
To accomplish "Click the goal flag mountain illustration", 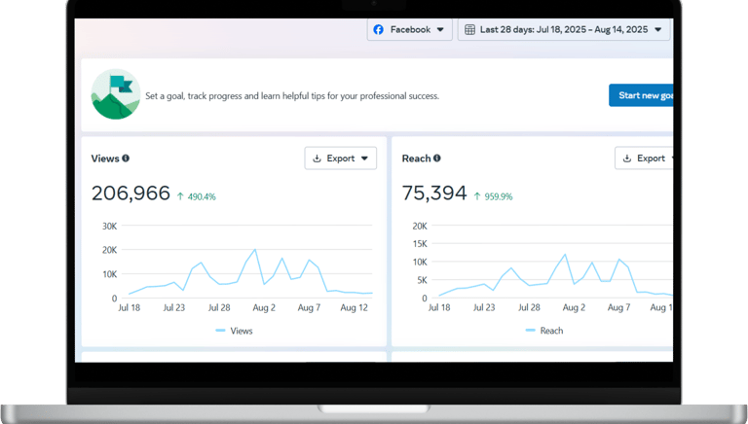I will pos(116,94).
